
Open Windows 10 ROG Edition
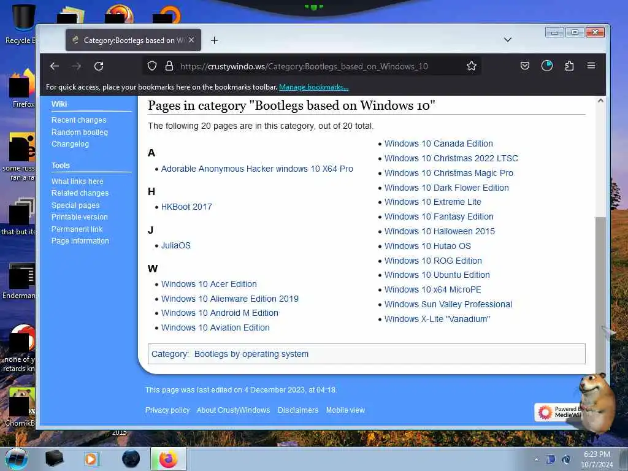433,261
